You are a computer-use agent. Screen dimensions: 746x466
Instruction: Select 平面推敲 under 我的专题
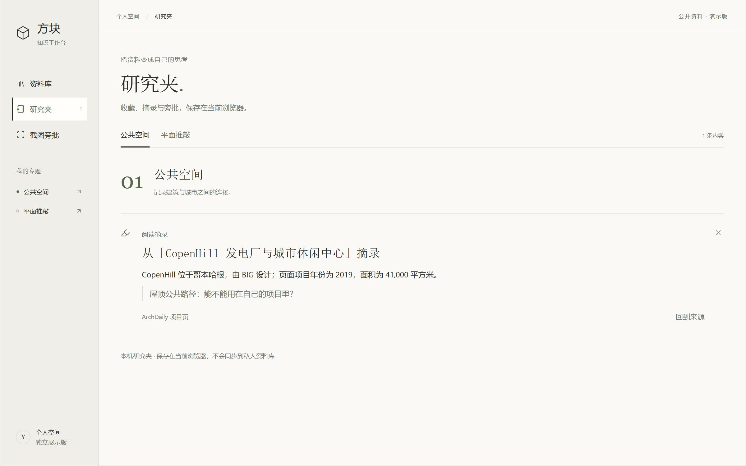click(x=36, y=211)
